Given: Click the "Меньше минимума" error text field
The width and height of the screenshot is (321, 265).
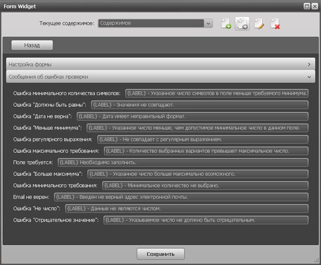Looking at the screenshot, I should [x=196, y=128].
